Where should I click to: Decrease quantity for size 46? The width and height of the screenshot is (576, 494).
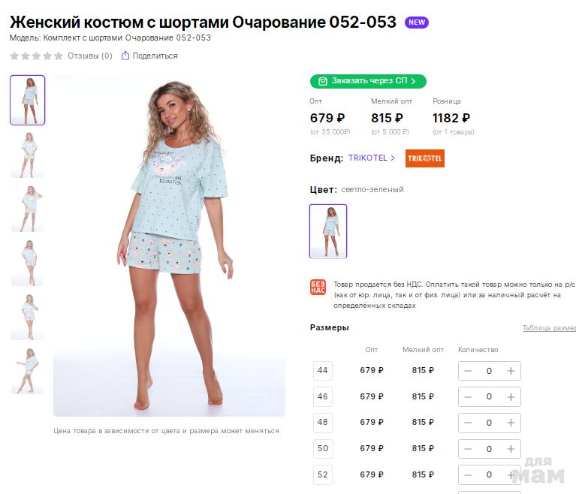point(468,396)
